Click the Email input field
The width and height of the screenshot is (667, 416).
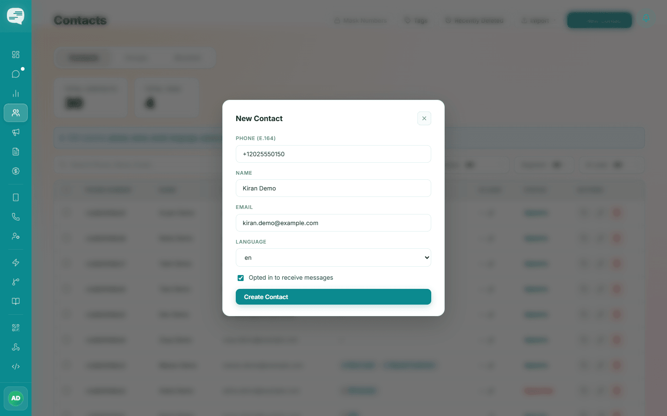pyautogui.click(x=333, y=223)
